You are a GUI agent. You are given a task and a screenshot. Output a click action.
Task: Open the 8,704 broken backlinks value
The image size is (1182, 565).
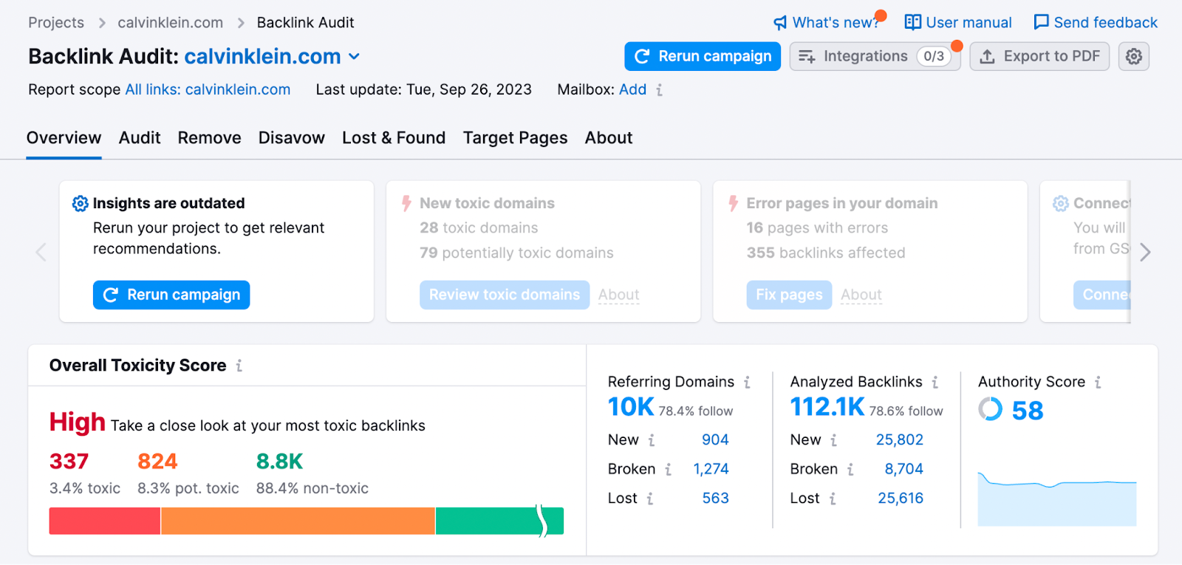click(x=904, y=470)
